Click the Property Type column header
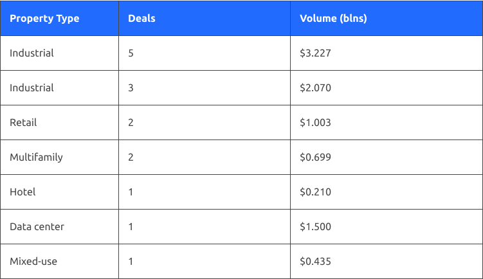Viewport: 483px width, 279px height. click(44, 18)
